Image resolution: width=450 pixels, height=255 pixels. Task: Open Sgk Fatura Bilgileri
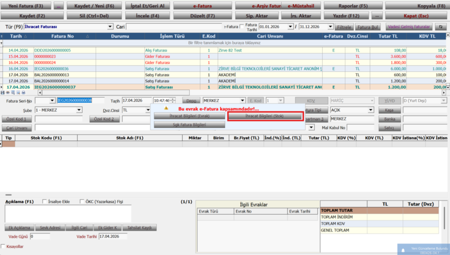189,125
